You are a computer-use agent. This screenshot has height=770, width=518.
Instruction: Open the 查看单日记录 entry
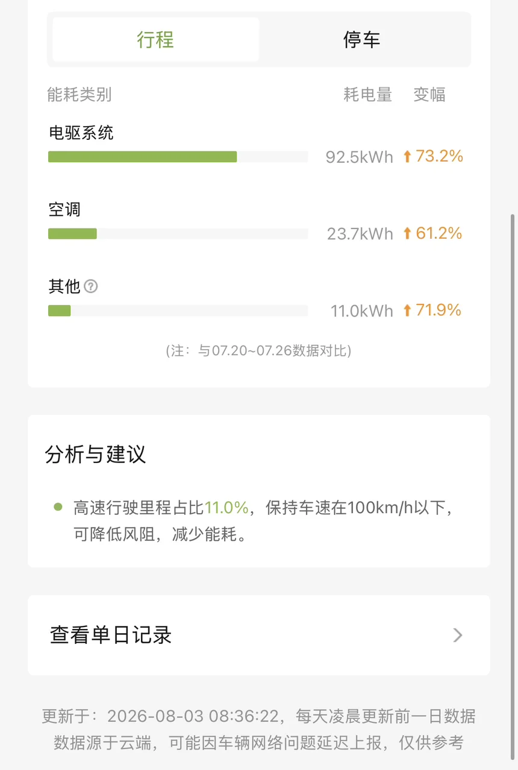pos(259,635)
